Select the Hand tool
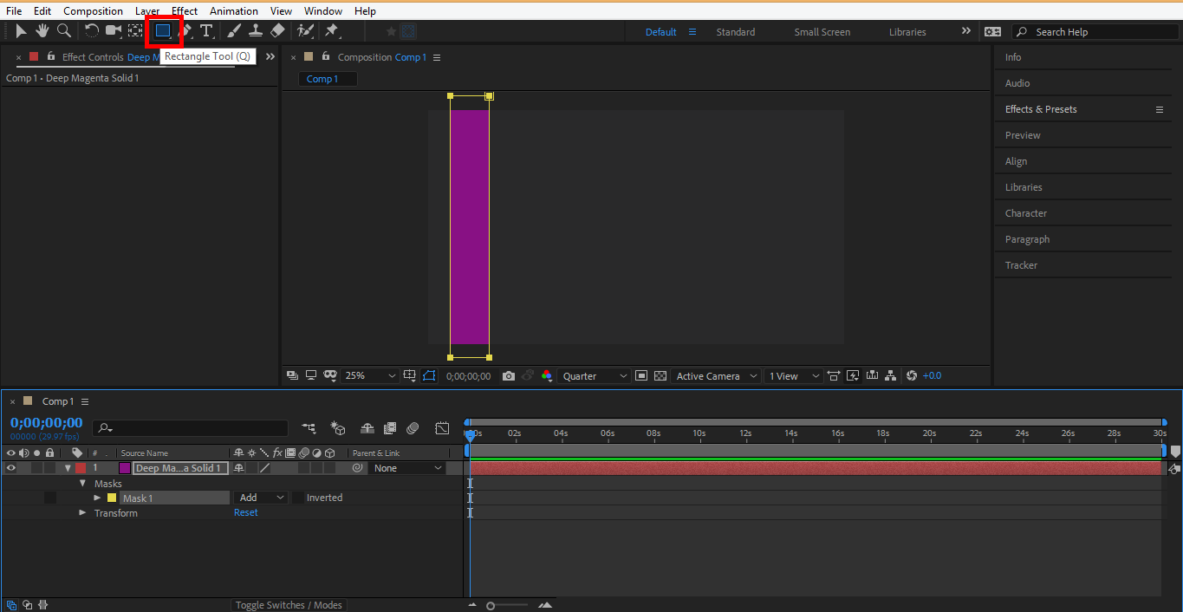The width and height of the screenshot is (1183, 612). 42,31
